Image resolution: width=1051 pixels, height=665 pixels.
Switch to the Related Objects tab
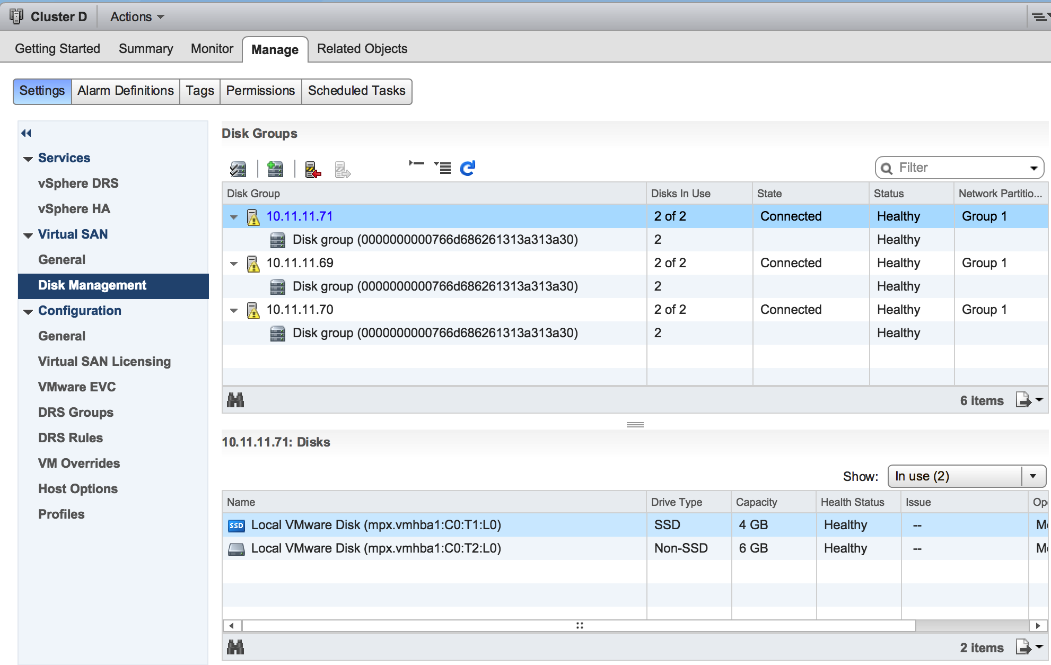point(362,49)
